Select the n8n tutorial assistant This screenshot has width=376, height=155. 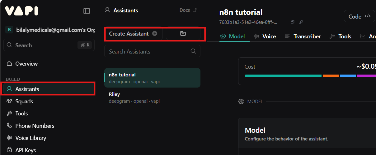[152, 78]
